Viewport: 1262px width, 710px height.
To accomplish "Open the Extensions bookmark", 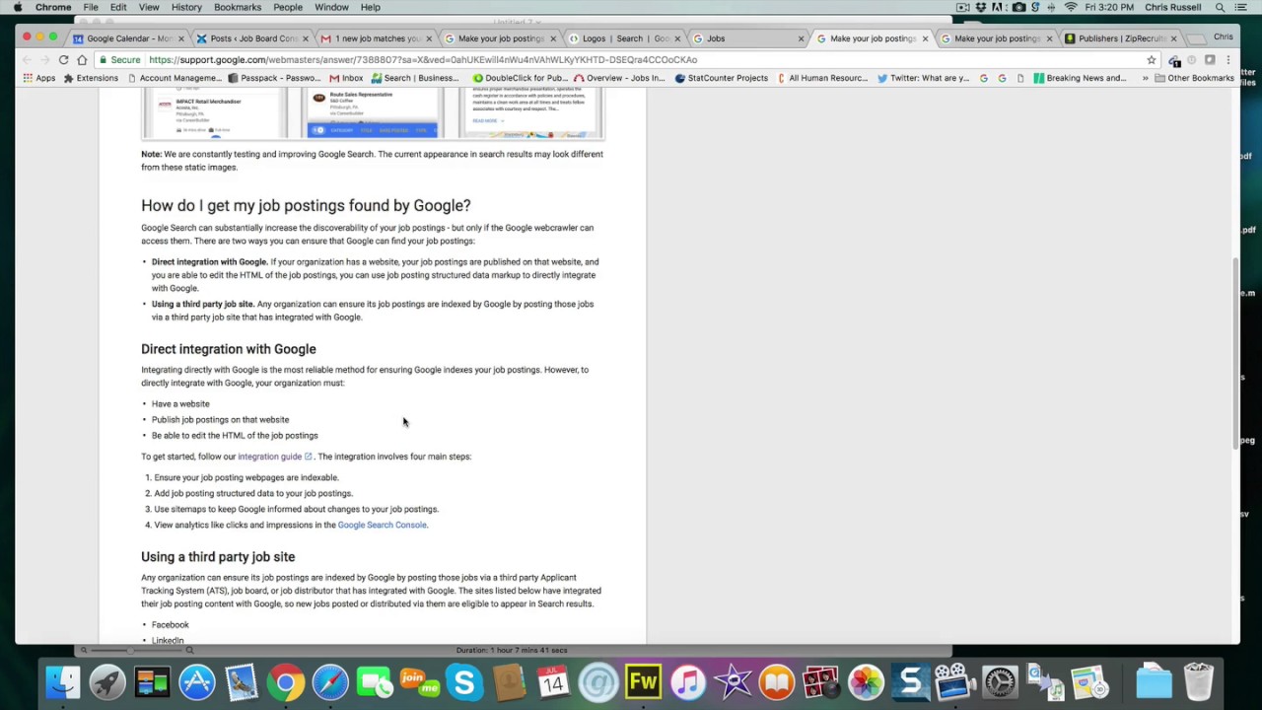I will point(91,78).
